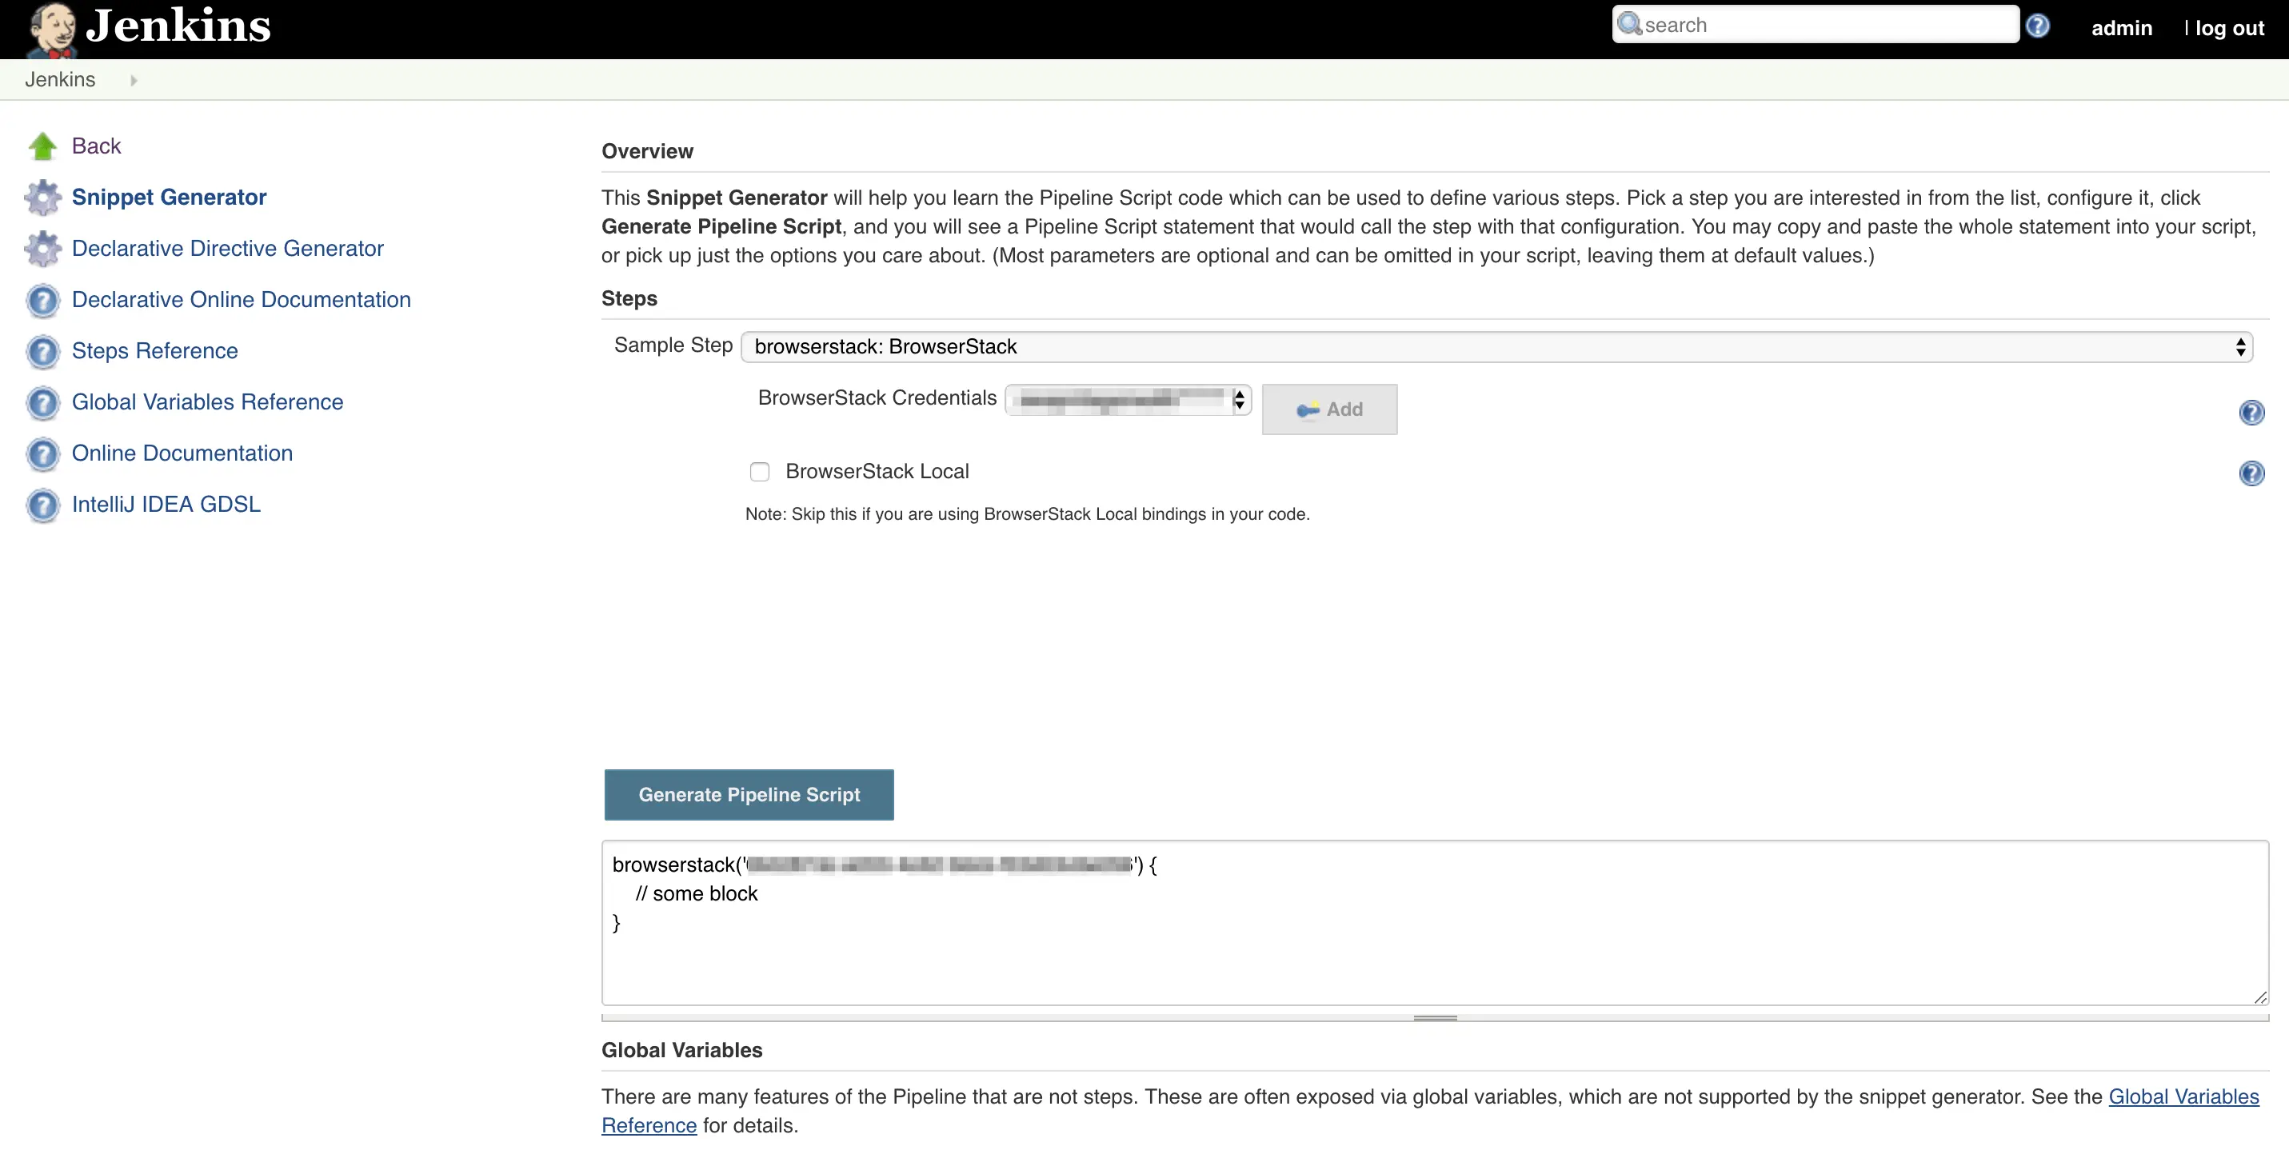Click the Add credentials button
Viewport: 2289px width, 1174px height.
point(1328,409)
